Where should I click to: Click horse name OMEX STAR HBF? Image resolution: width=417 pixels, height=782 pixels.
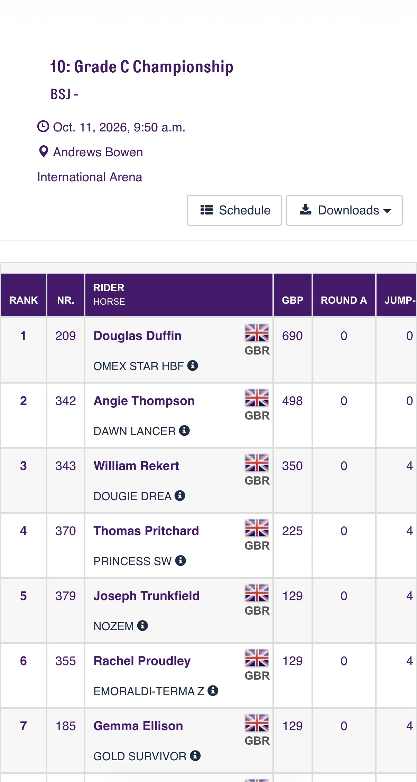(x=139, y=366)
